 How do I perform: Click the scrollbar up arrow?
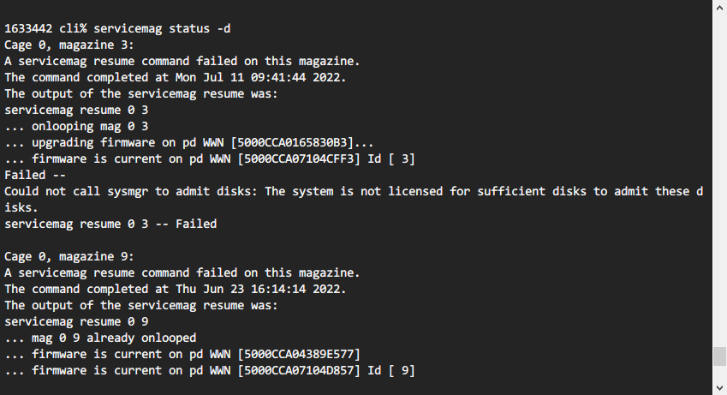point(719,7)
